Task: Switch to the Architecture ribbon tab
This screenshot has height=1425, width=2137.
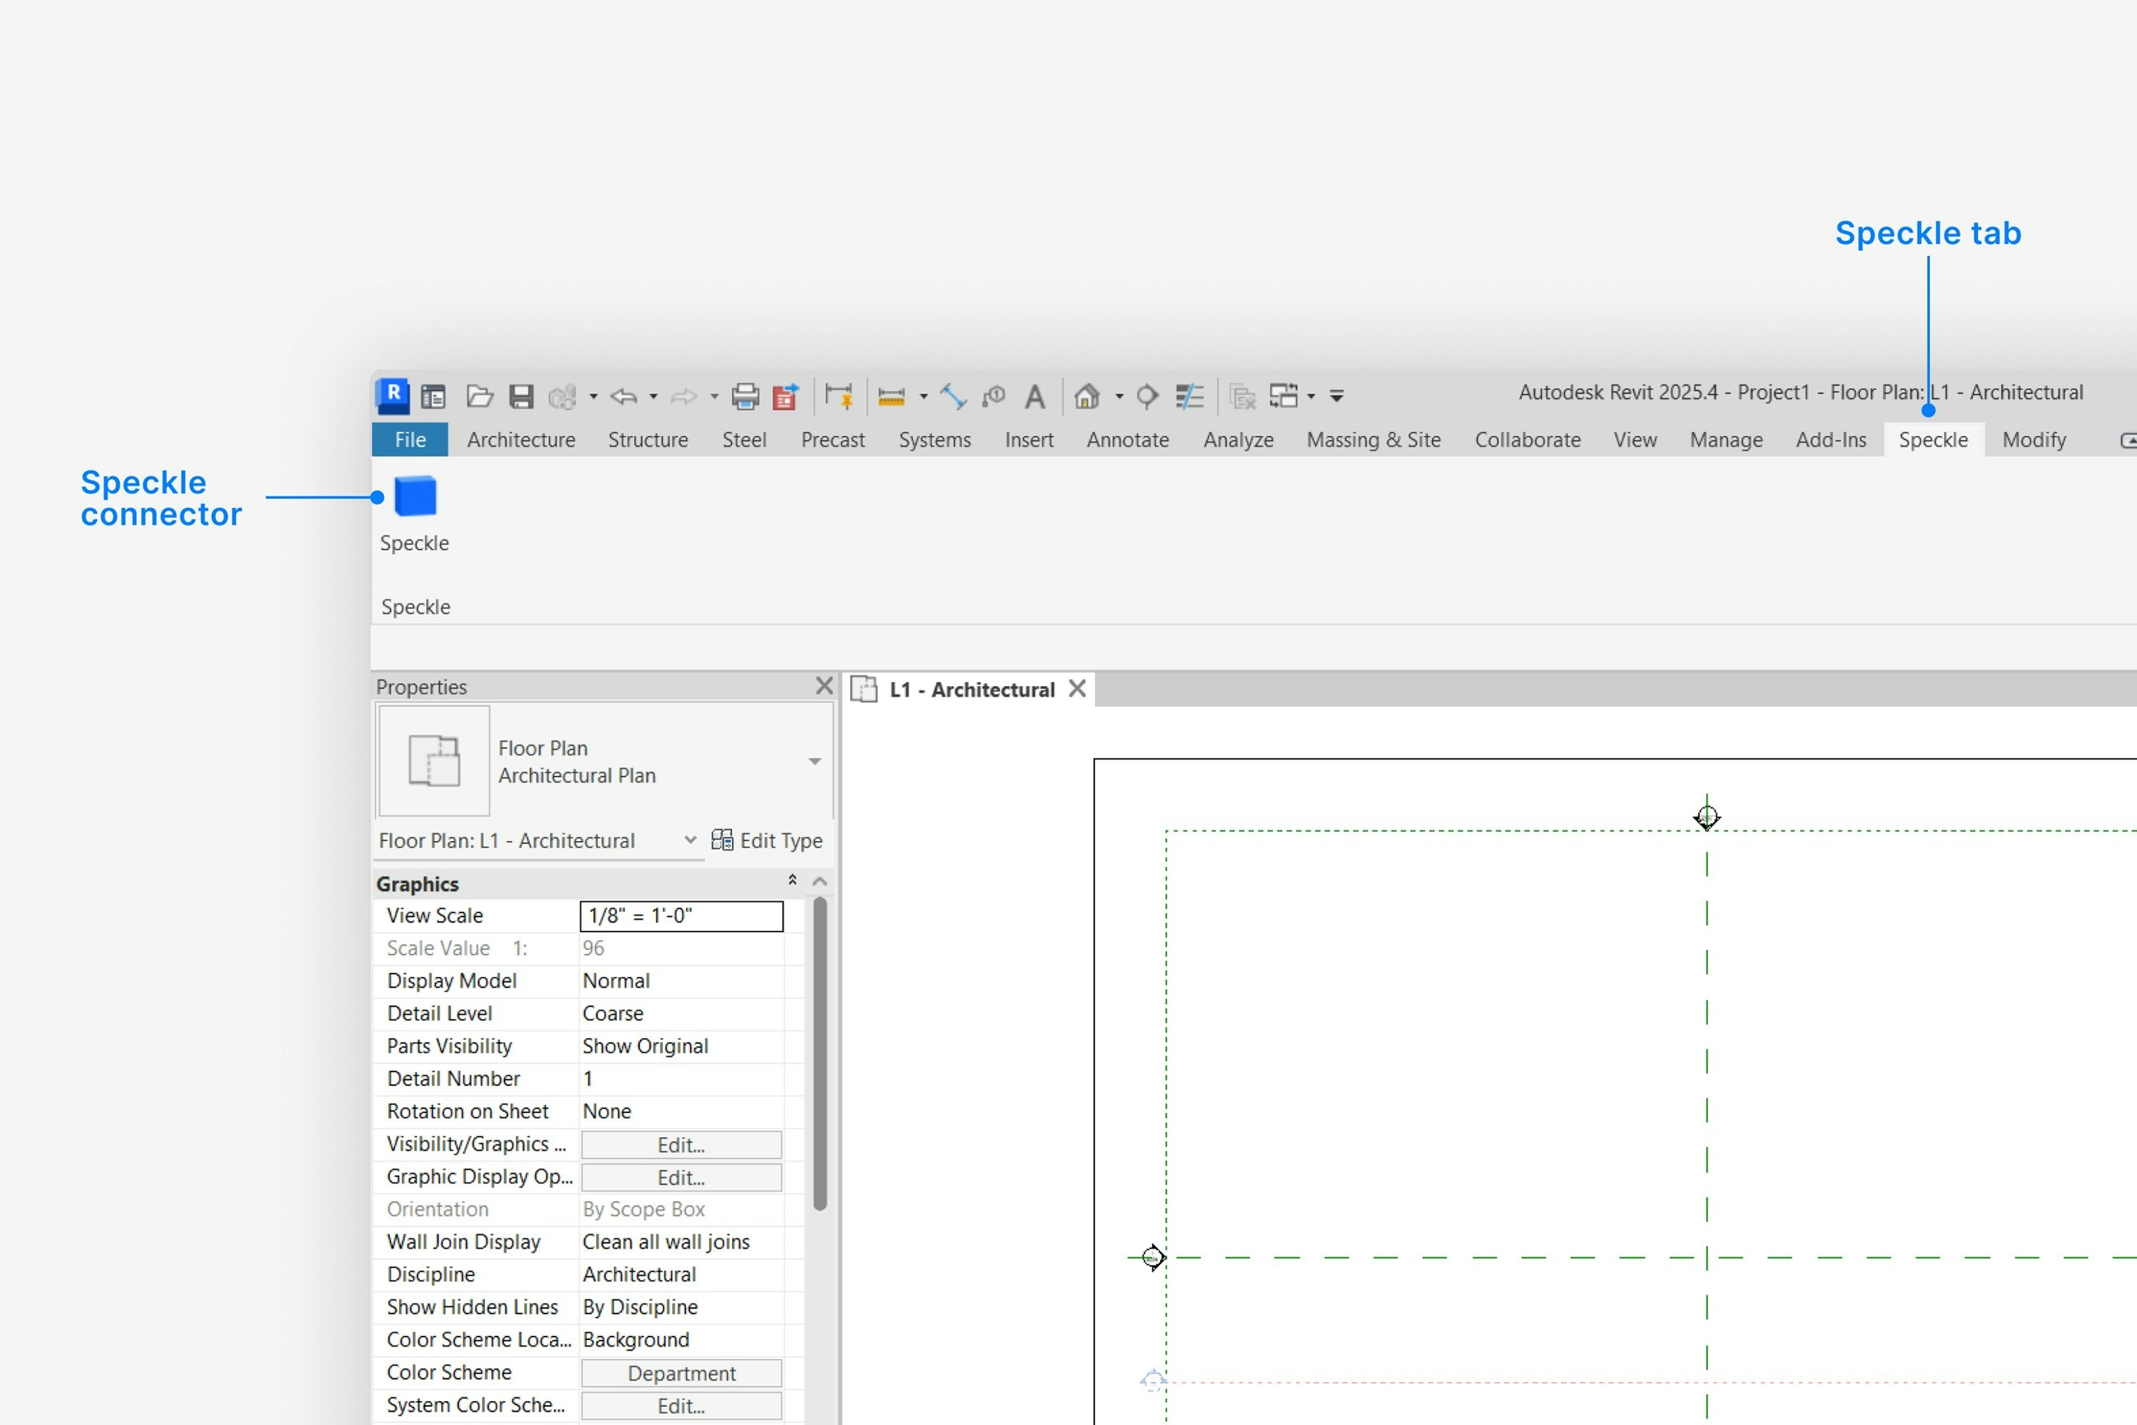Action: coord(520,440)
